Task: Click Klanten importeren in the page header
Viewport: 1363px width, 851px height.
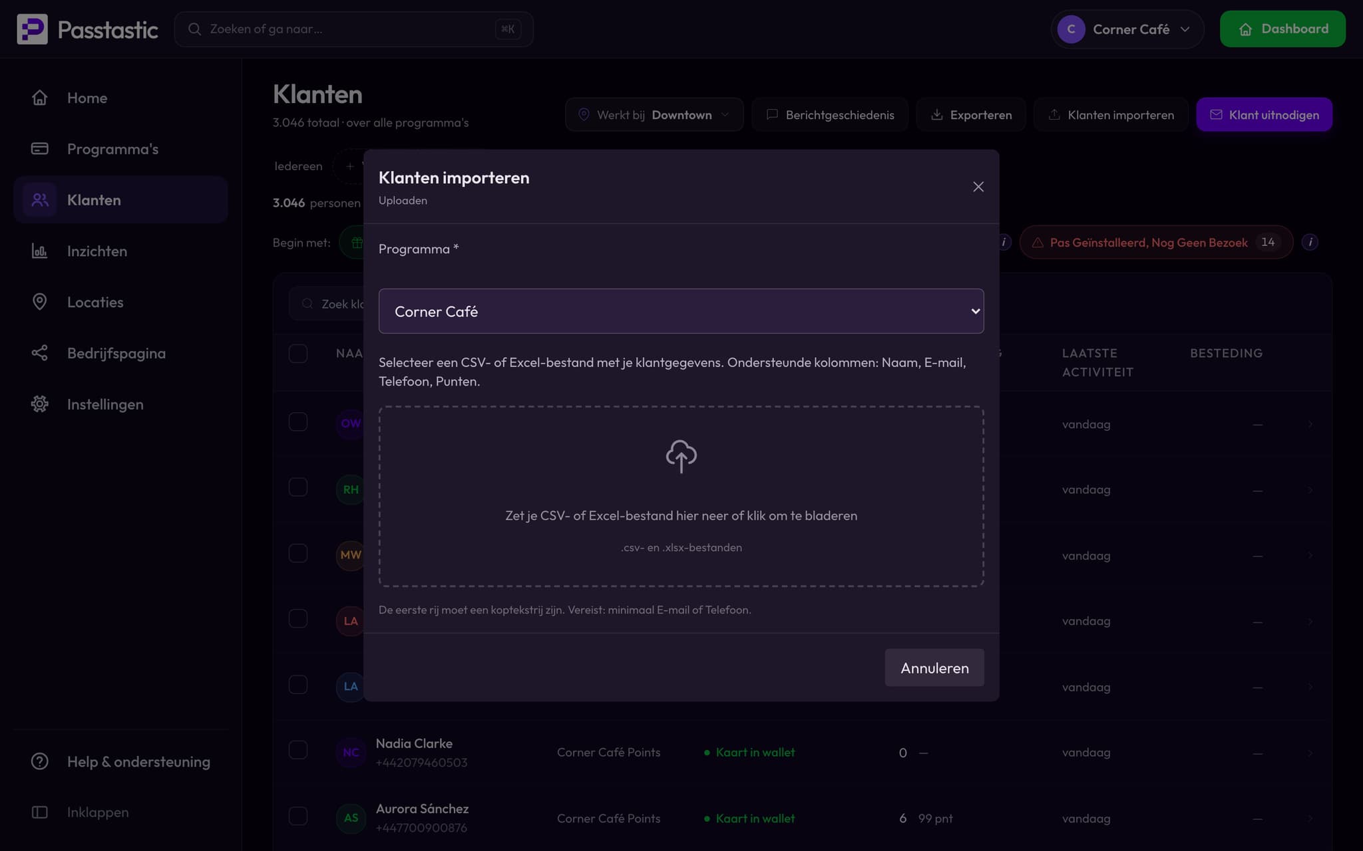Action: click(x=1111, y=114)
